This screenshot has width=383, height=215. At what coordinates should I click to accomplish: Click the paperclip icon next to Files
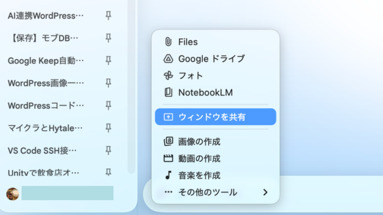click(168, 42)
